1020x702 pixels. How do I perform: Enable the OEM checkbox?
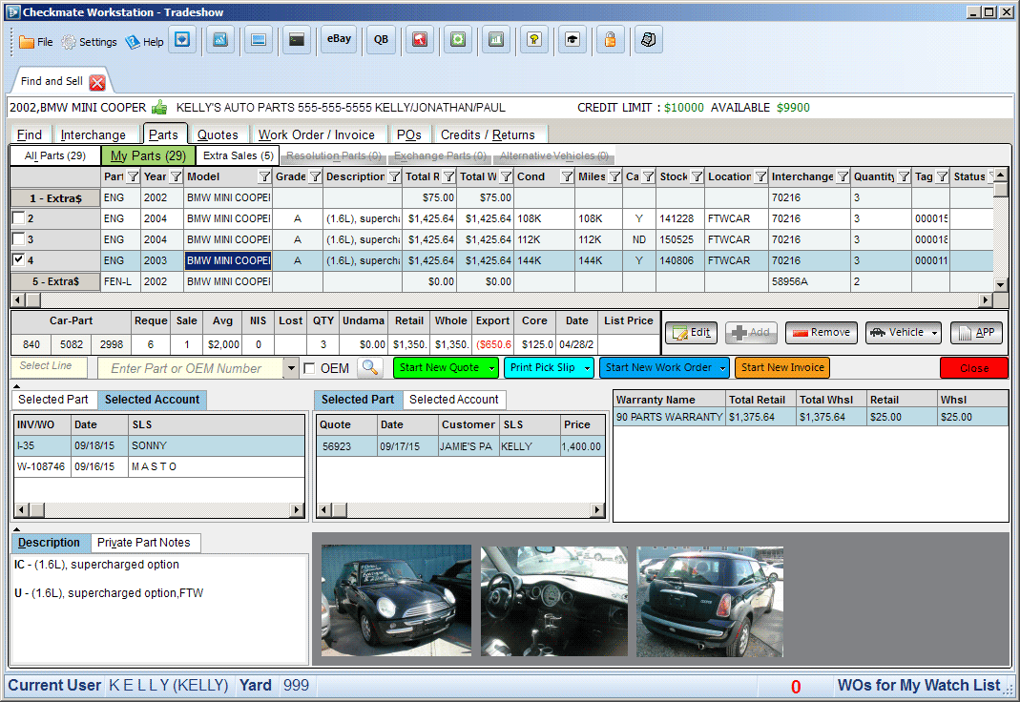point(310,368)
